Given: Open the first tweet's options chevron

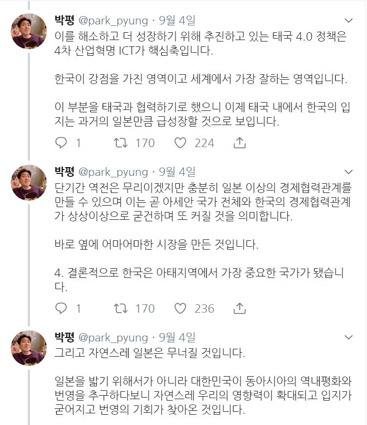Looking at the screenshot, I should pos(348,21).
